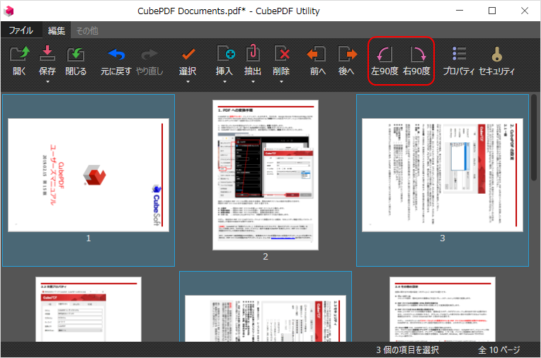Switch to the 編集 tab
This screenshot has width=541, height=358.
click(x=57, y=30)
